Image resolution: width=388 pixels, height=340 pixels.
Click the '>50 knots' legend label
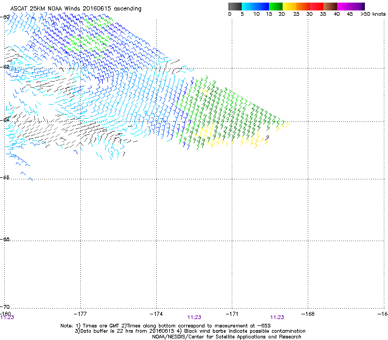373,14
